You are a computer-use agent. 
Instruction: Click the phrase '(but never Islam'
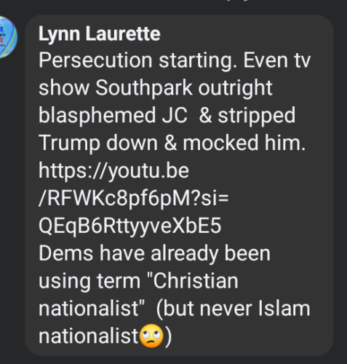(233, 309)
